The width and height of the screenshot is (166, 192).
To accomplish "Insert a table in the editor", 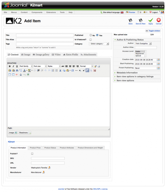I will (x=87, y=70).
